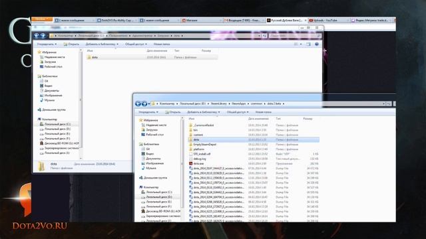Open Документы library in rear window sidebar
Screen dimensions: 426x239
49,90
